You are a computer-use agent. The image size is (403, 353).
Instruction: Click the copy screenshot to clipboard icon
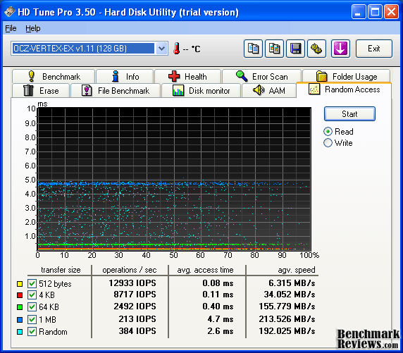(x=274, y=49)
